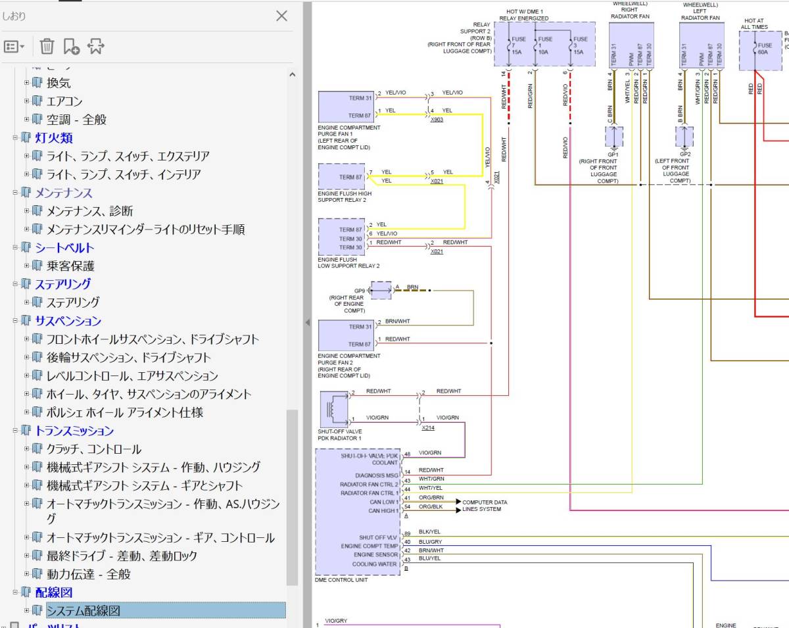Collapse the ステアリング section
Viewport: 789px width, 628px height.
[15, 284]
